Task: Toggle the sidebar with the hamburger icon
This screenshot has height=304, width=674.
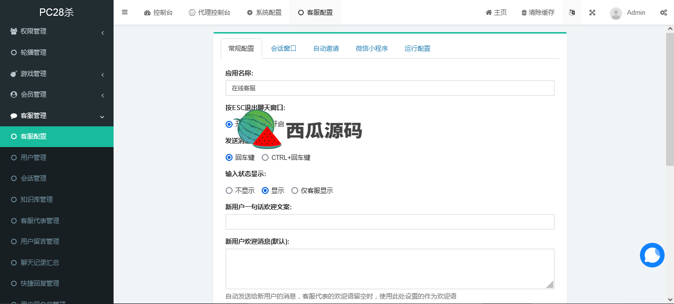Action: coord(124,12)
